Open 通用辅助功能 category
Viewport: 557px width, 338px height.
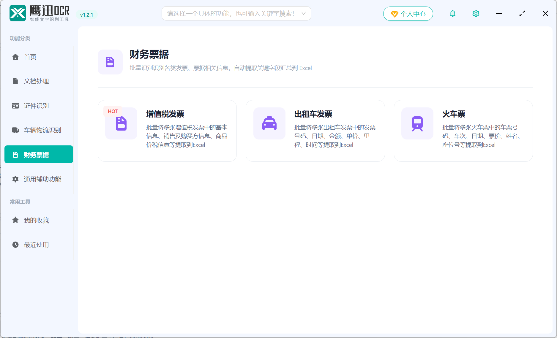[39, 179]
